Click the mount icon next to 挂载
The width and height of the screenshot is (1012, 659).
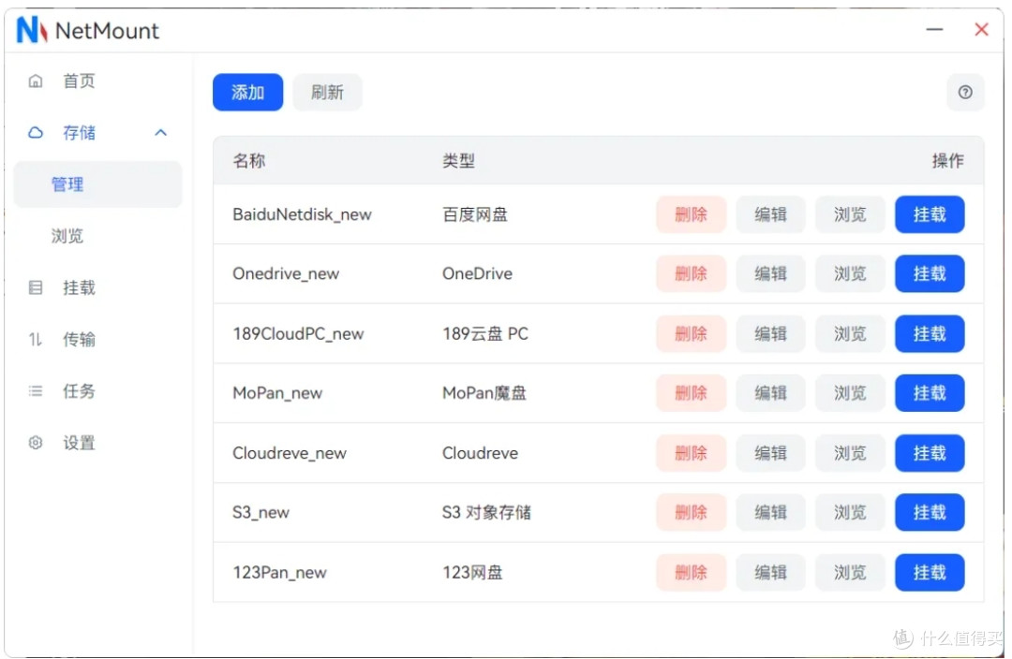36,287
